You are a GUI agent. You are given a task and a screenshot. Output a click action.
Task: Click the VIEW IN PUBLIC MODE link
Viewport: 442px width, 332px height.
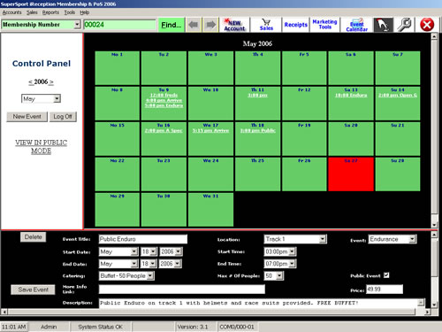point(42,147)
